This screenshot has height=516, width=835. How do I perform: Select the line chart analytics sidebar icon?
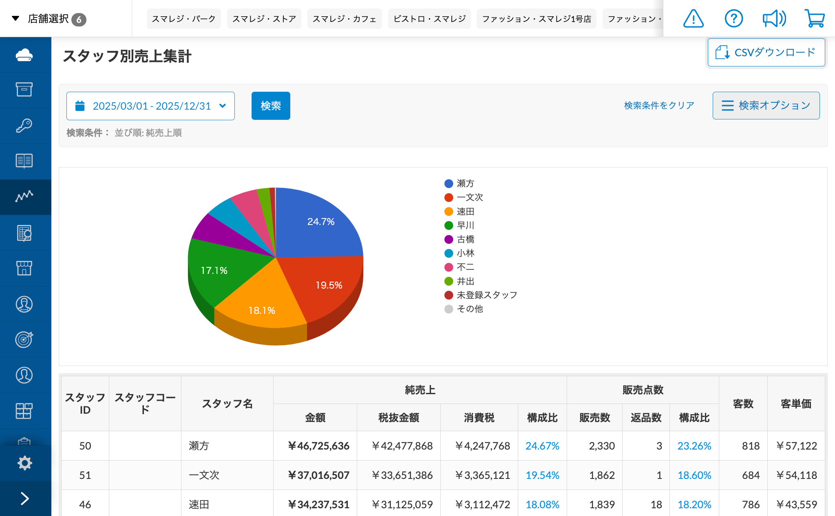[24, 197]
